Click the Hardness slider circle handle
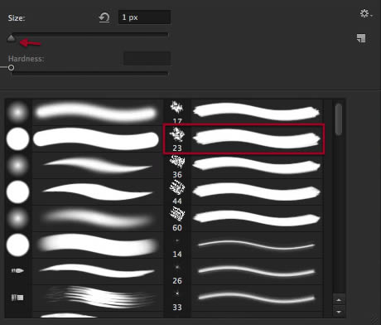This screenshot has width=381, height=325. (11, 67)
